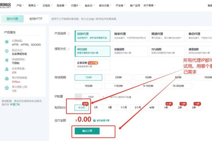Set survival period to 15-30分钟

coord(178,86)
